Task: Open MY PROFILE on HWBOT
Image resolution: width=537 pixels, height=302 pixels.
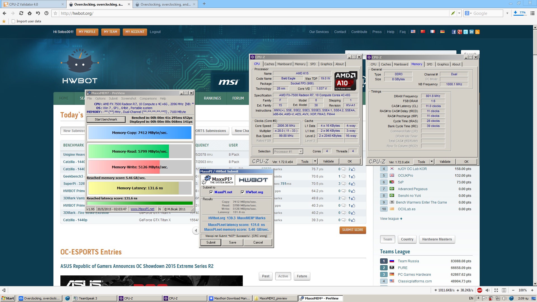Action: (87, 32)
